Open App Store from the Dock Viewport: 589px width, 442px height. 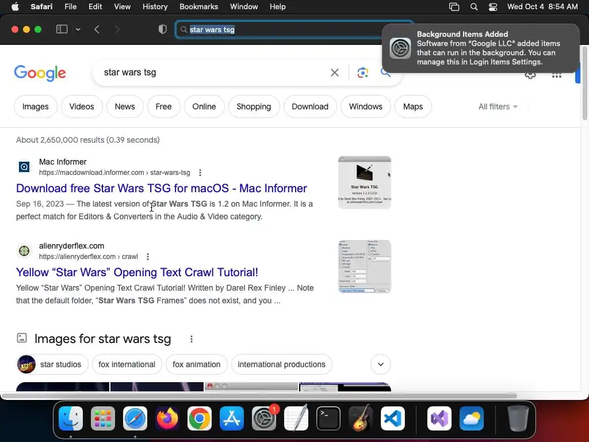pos(232,418)
